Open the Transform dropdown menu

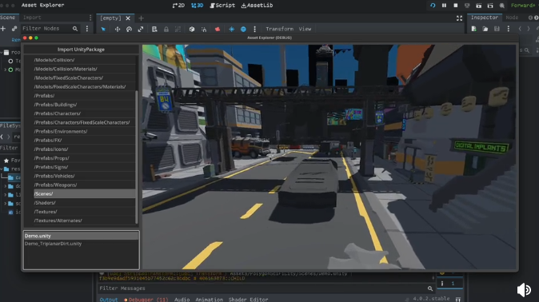coord(279,30)
